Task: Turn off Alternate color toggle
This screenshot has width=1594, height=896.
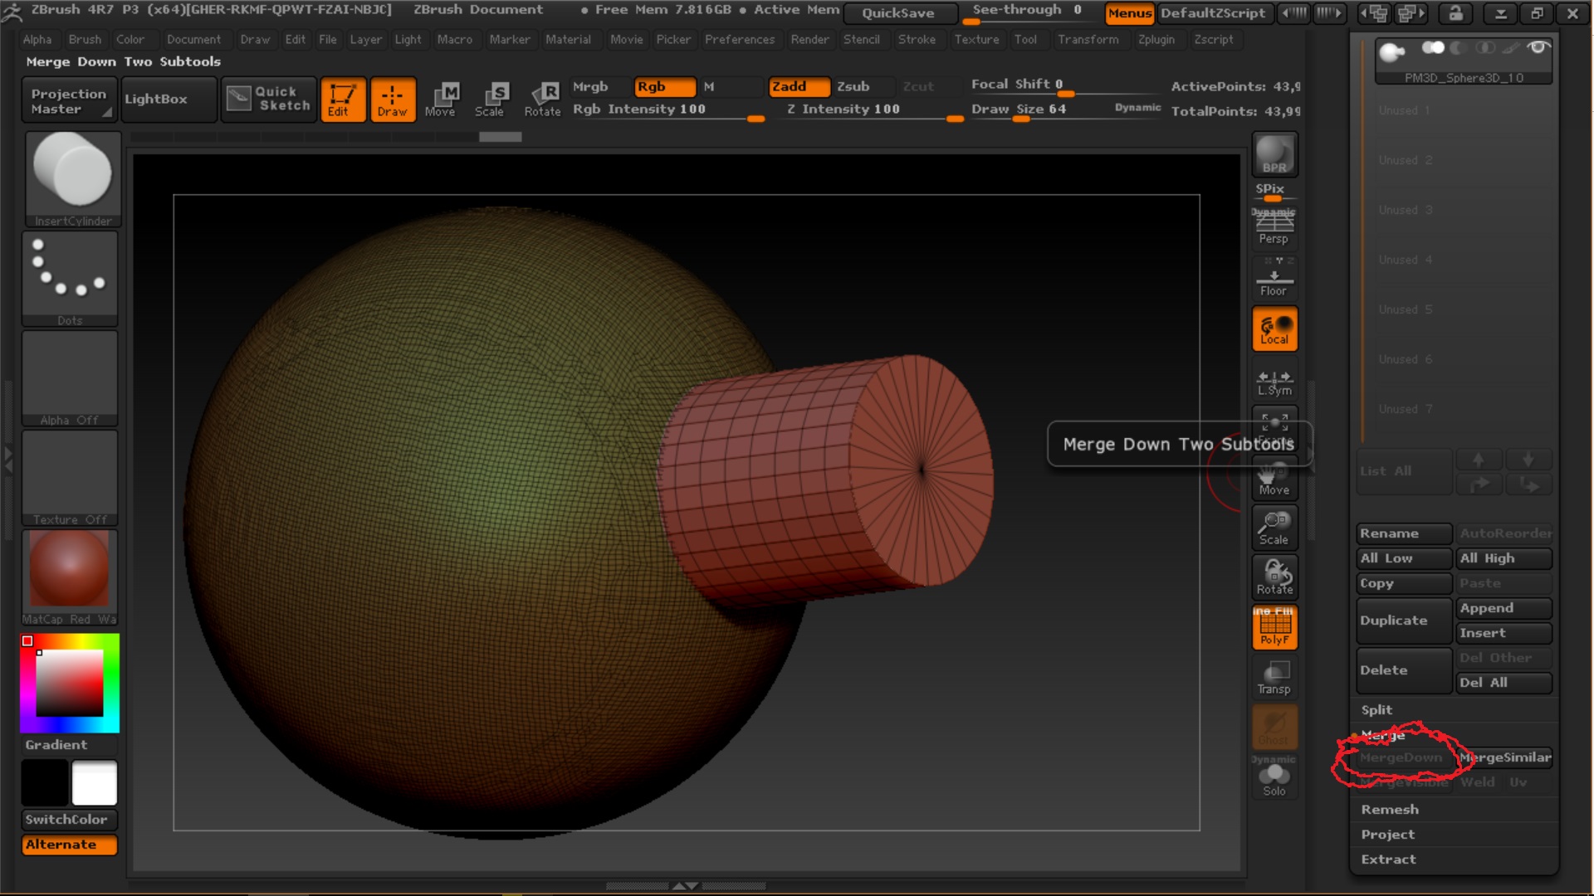Action: point(69,845)
